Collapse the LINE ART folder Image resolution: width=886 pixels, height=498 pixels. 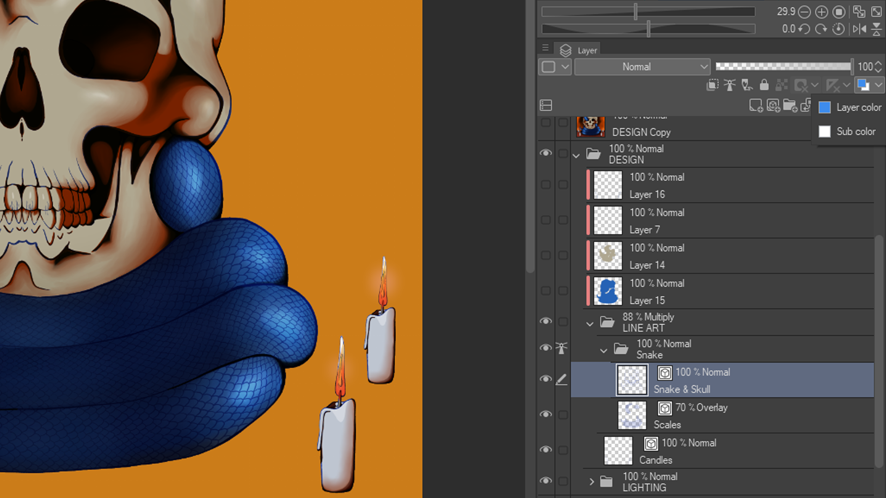[590, 324]
